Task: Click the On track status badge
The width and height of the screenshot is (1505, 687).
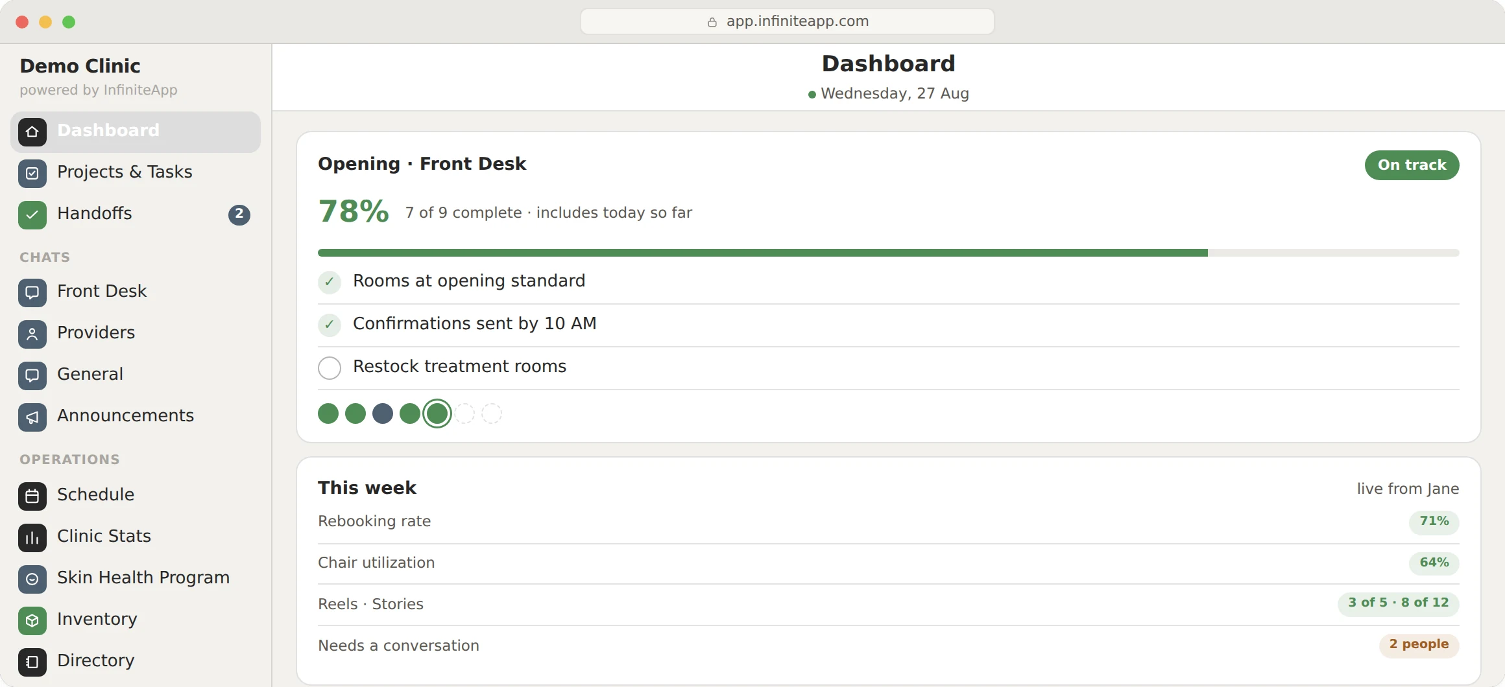Action: pos(1412,165)
